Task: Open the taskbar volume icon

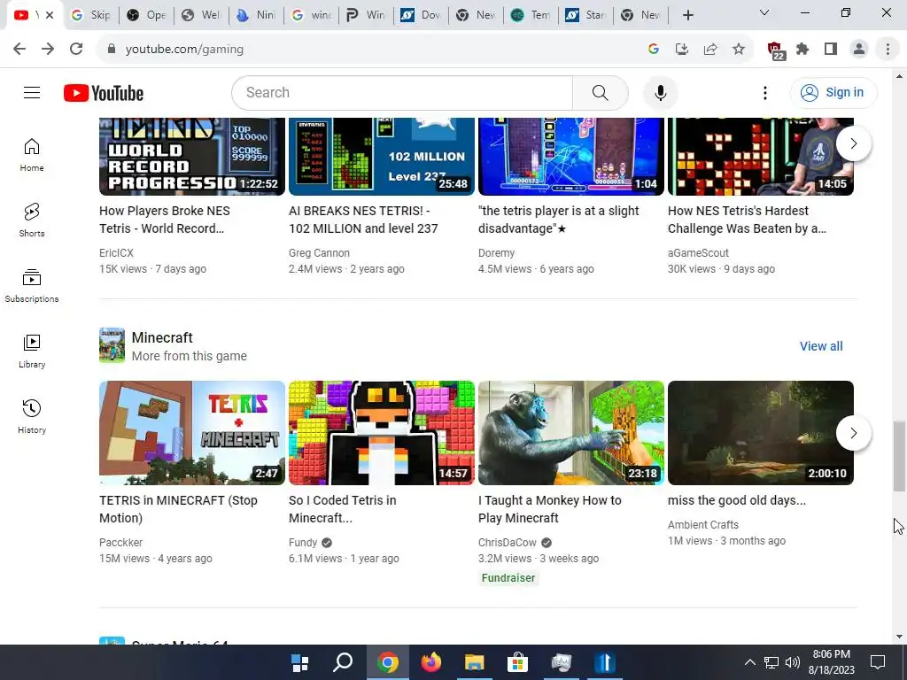Action: tap(793, 662)
